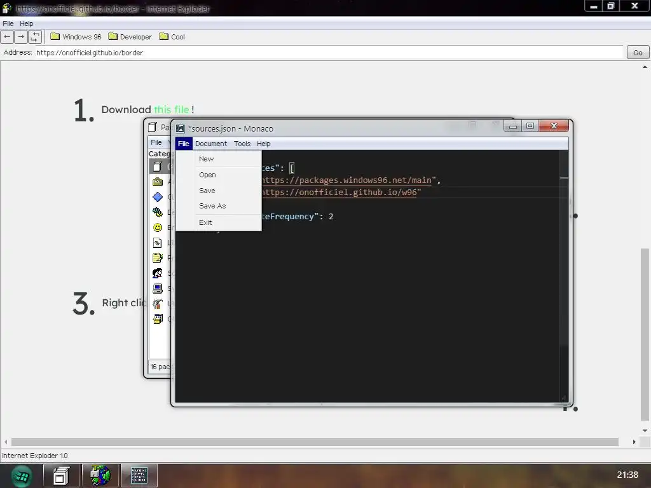Select the briefcase category icon in Package Manager
Viewport: 651px width, 488px height.
point(158,182)
